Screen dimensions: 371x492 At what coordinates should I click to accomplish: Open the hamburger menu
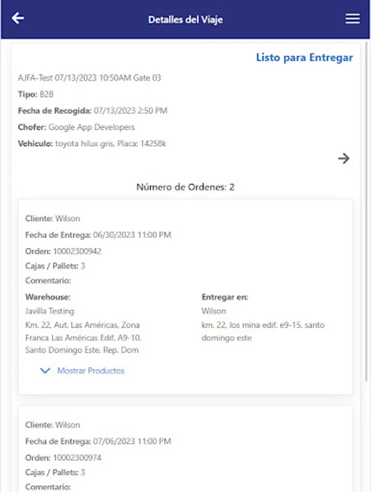pyautogui.click(x=352, y=19)
